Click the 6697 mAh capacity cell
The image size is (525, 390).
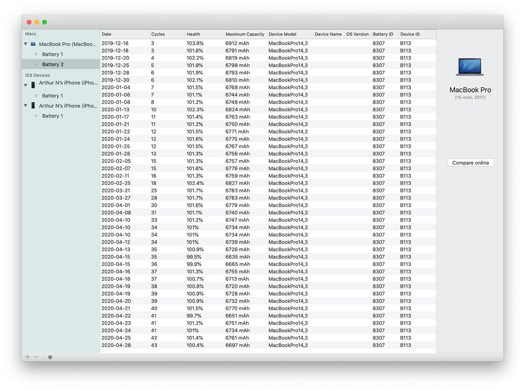(237, 345)
